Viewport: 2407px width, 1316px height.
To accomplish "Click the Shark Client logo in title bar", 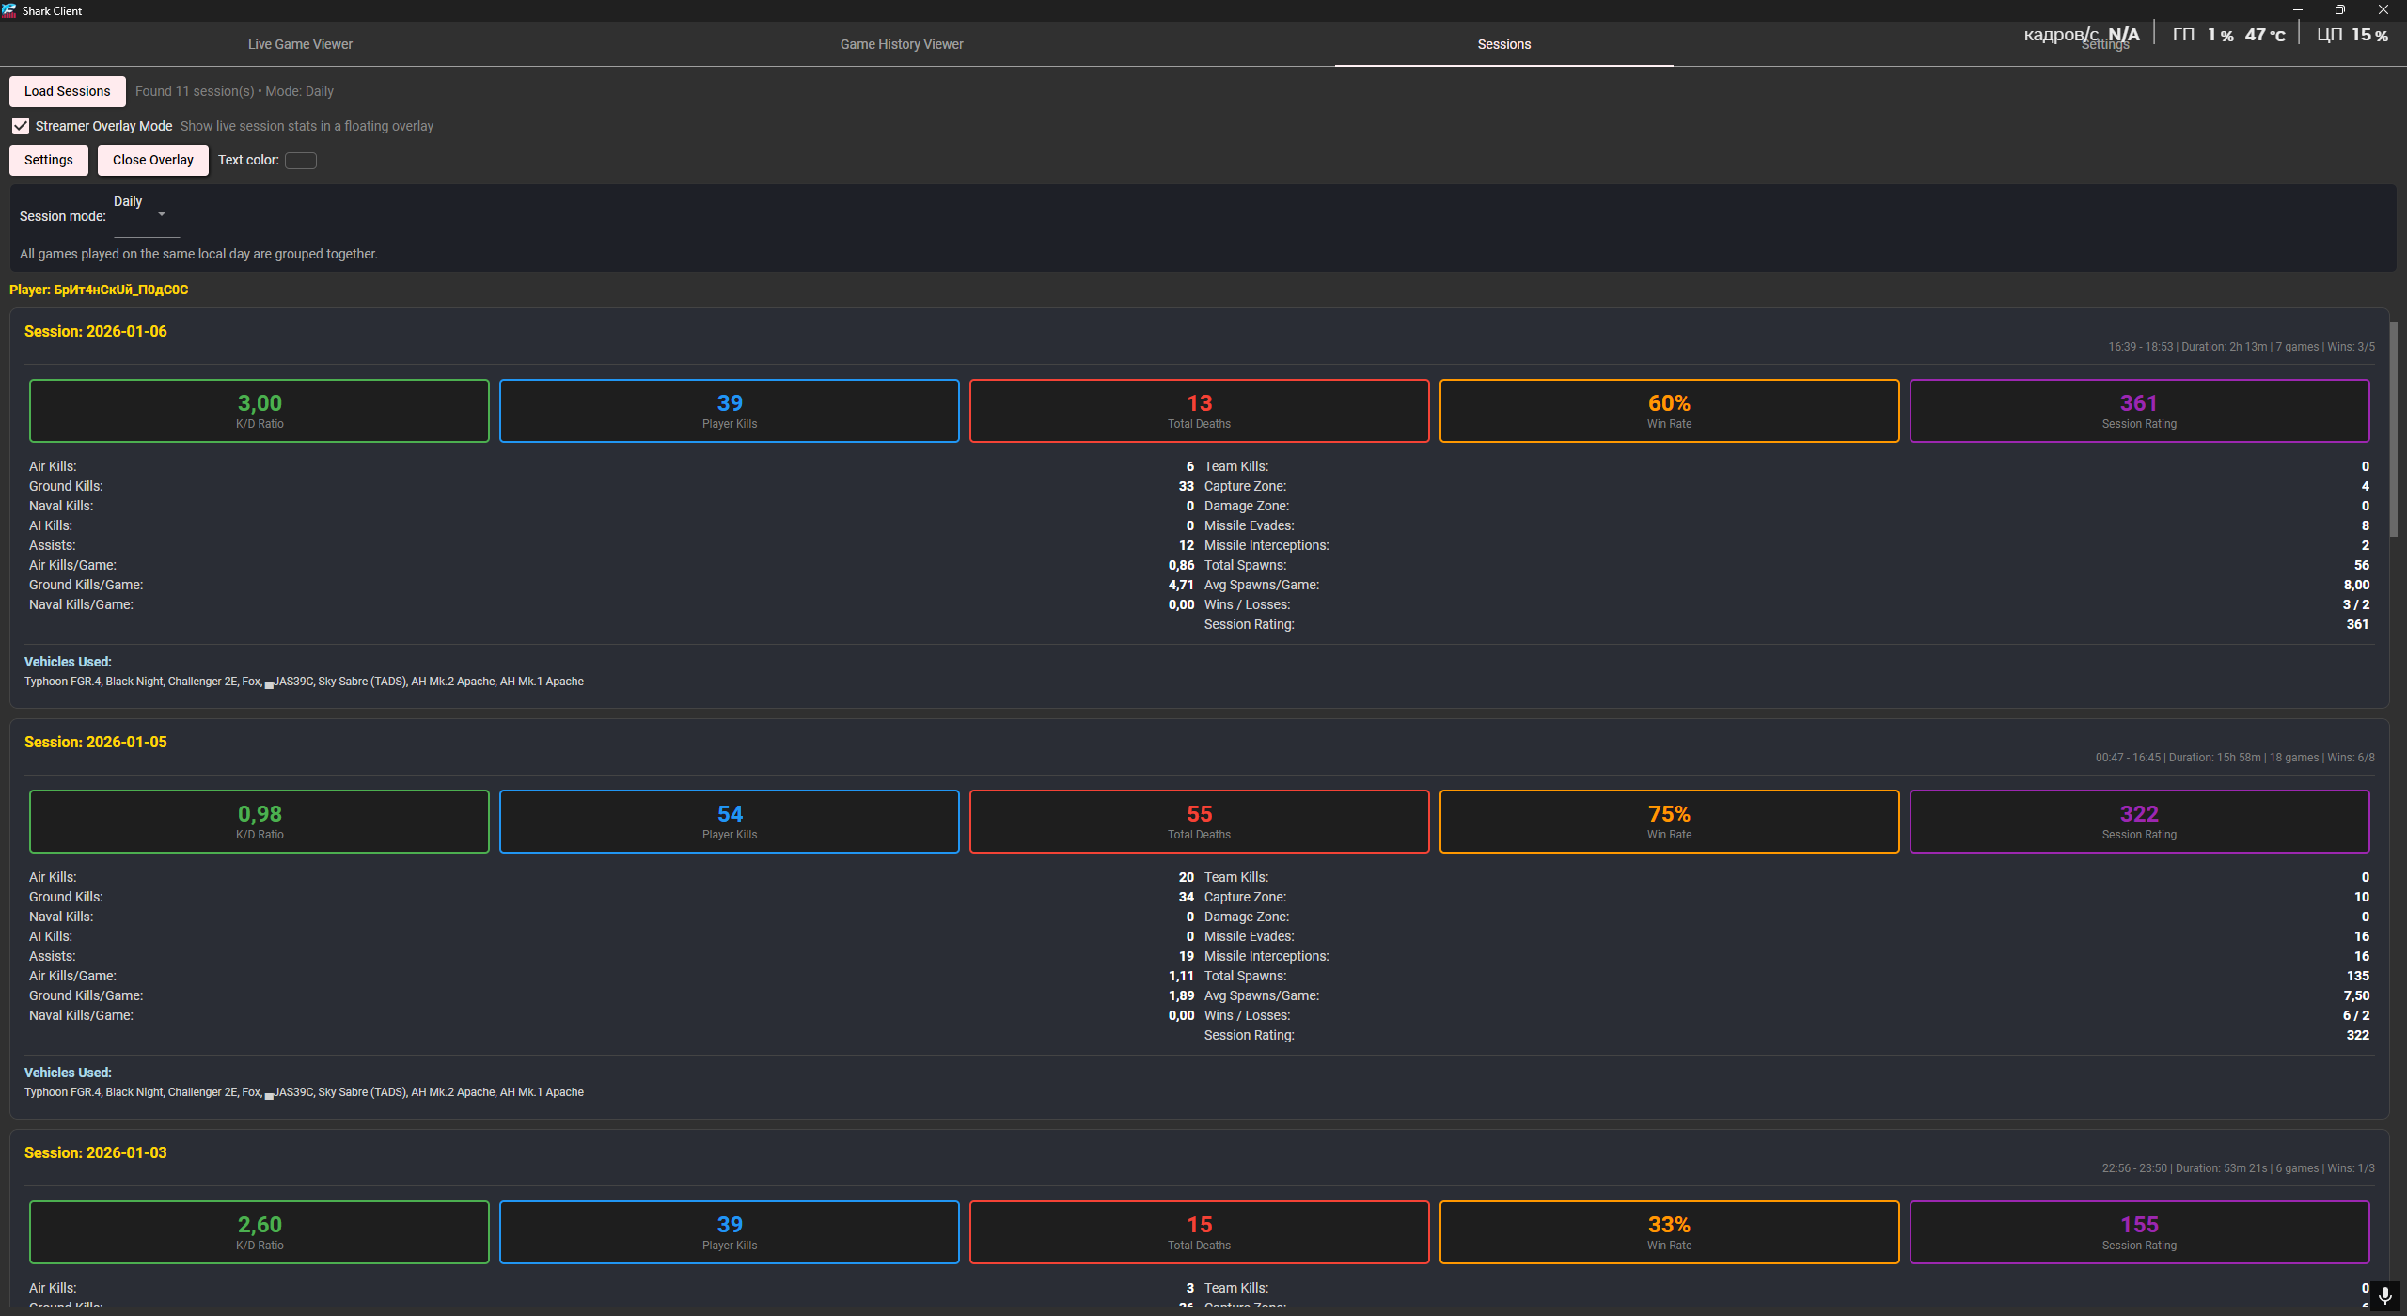I will point(9,10).
